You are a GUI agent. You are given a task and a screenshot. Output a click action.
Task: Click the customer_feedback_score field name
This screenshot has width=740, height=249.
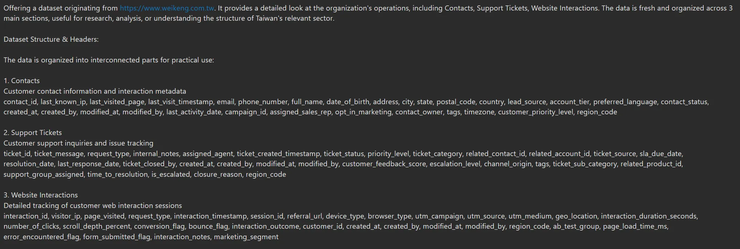tap(384, 164)
